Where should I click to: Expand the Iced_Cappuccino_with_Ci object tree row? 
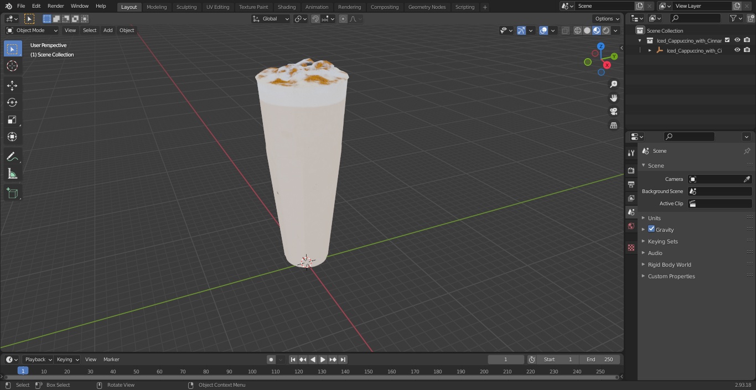pyautogui.click(x=650, y=50)
